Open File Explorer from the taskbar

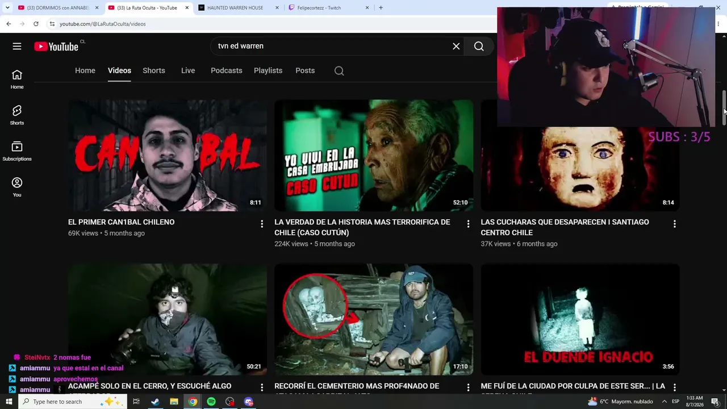tap(174, 402)
